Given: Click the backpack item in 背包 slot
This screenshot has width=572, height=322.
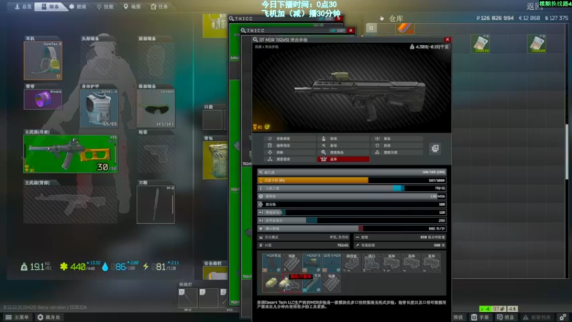Looking at the screenshot, I should (215, 160).
